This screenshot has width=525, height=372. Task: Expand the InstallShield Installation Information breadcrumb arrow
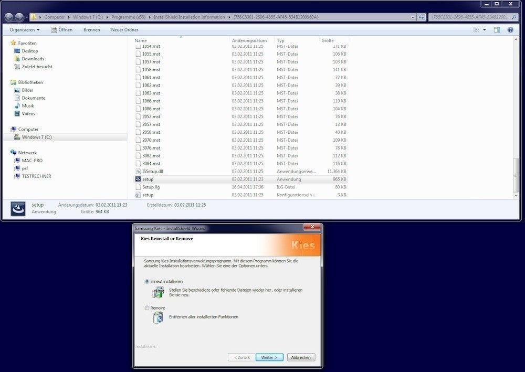coord(229,17)
